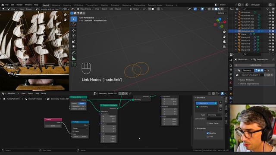Click the navigation axis gizmo in viewport
Viewport: 276px width, 155px height.
(x=220, y=23)
